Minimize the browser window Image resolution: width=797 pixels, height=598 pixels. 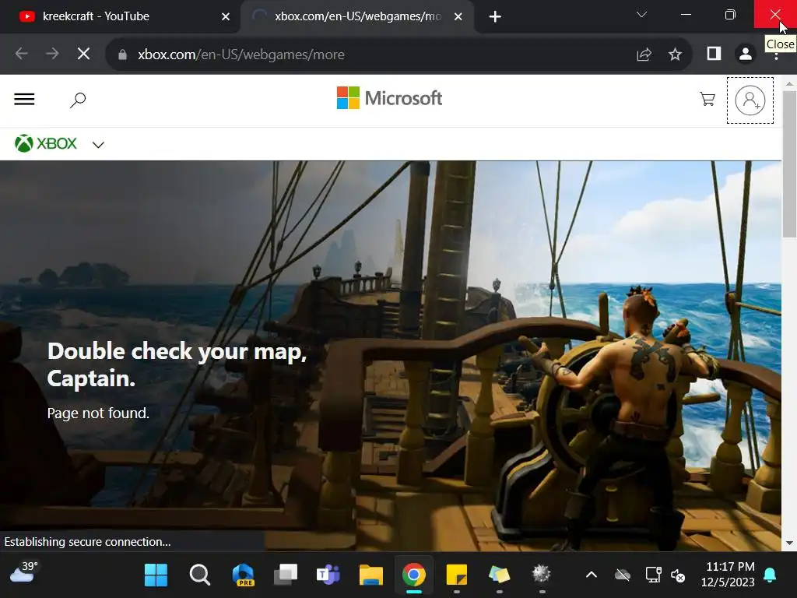click(x=686, y=15)
